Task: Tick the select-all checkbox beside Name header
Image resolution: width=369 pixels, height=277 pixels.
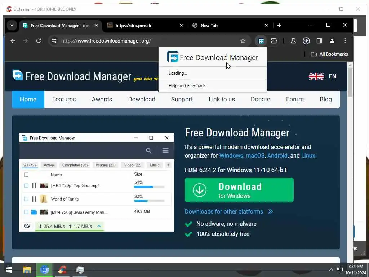Action: [x=26, y=175]
